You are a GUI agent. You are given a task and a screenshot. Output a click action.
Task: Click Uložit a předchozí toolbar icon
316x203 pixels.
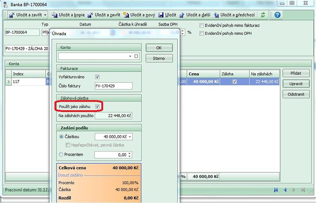pyautogui.click(x=216, y=15)
